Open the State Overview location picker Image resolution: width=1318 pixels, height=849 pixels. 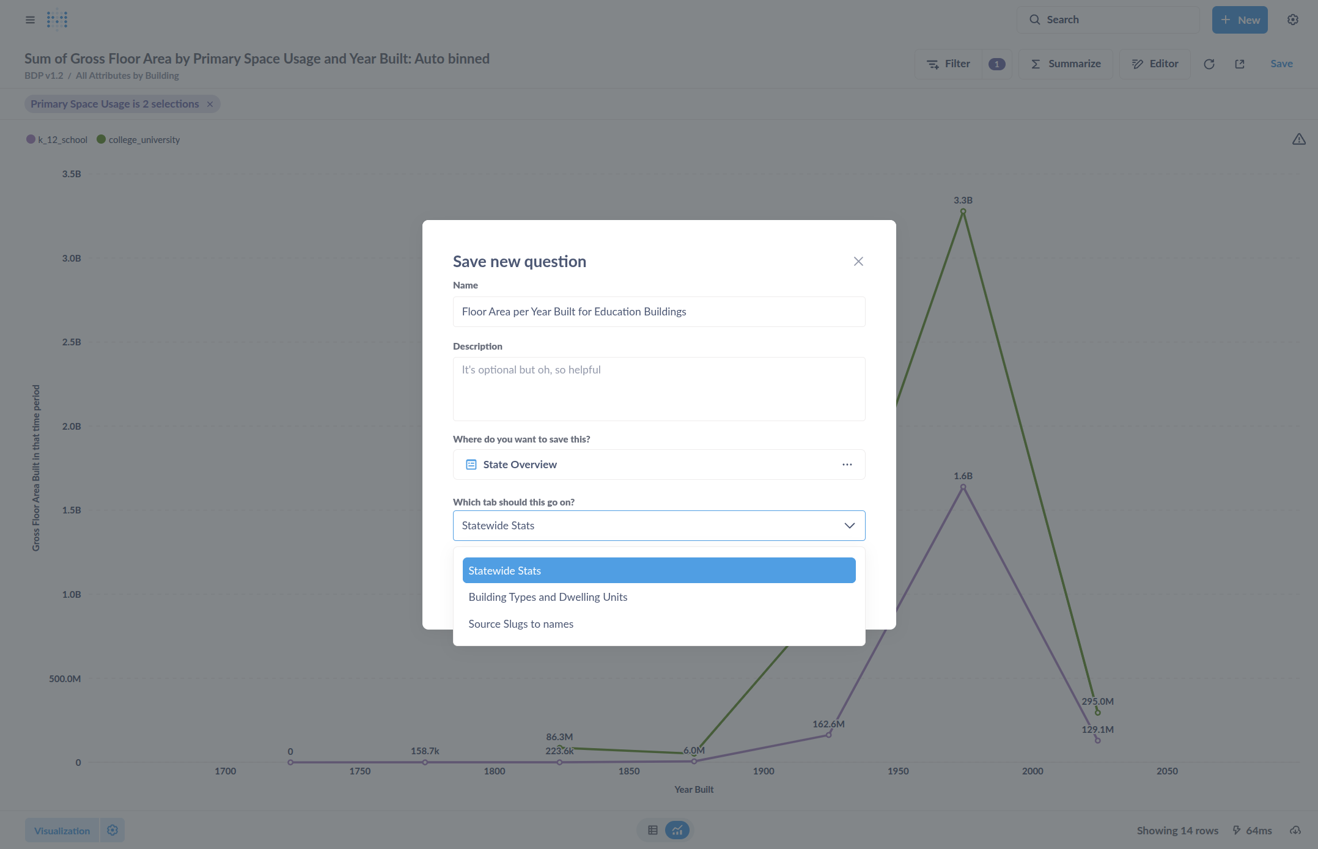[x=658, y=465]
